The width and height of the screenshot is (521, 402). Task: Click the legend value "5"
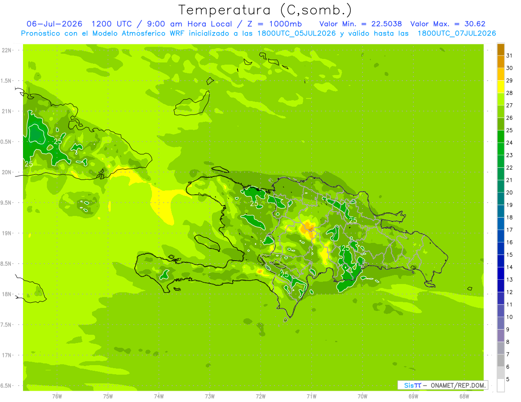point(508,379)
